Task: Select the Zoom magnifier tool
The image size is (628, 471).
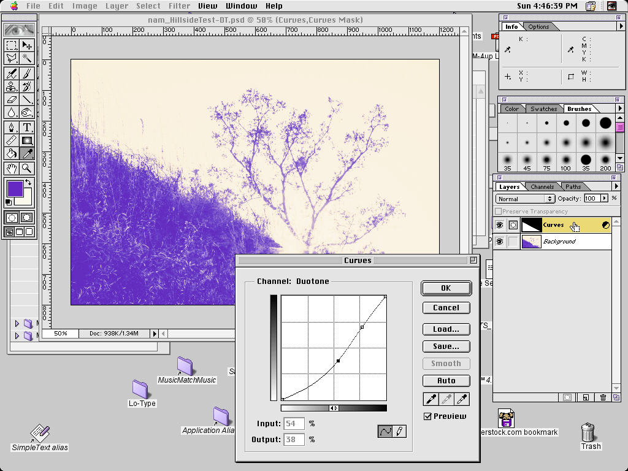Action: (27, 167)
